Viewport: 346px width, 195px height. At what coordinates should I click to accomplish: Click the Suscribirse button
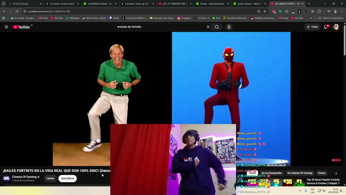point(68,178)
